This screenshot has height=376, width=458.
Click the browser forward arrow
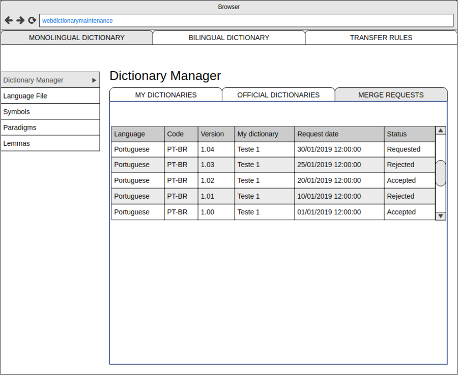pyautogui.click(x=20, y=20)
